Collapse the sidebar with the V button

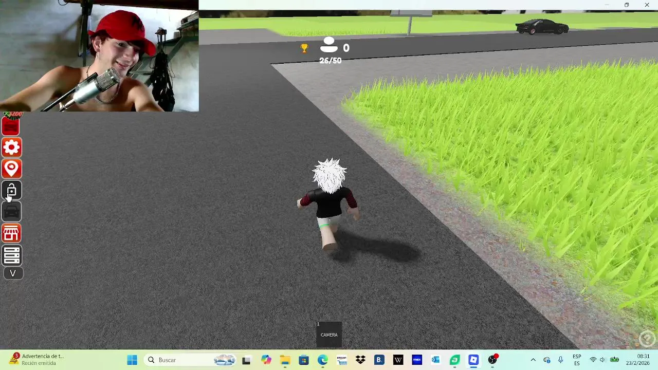click(13, 273)
